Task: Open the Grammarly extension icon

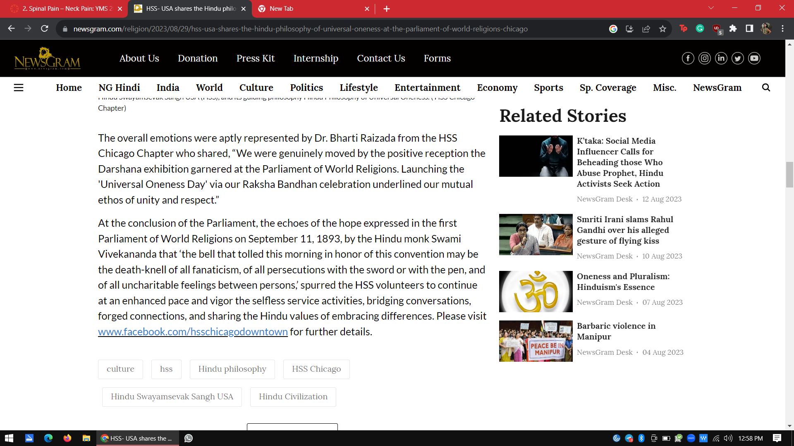Action: tap(700, 28)
